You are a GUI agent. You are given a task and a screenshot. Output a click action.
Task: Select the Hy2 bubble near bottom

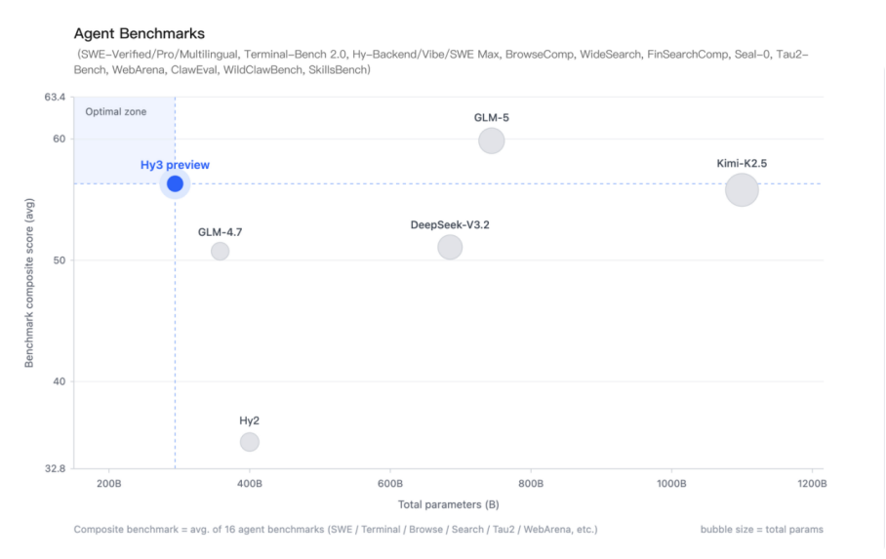250,442
